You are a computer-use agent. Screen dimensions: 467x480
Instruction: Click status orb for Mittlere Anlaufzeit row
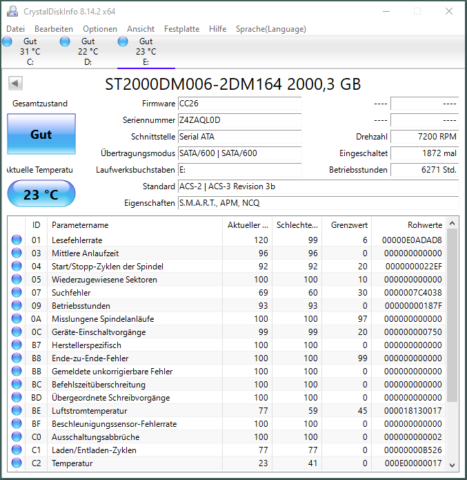(x=17, y=253)
